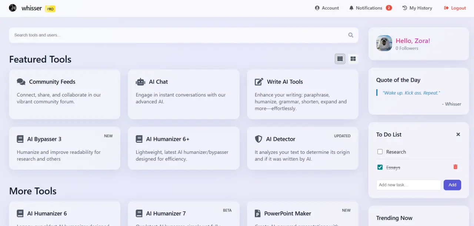
Task: Delete the Essays task with trash icon
Action: click(455, 167)
